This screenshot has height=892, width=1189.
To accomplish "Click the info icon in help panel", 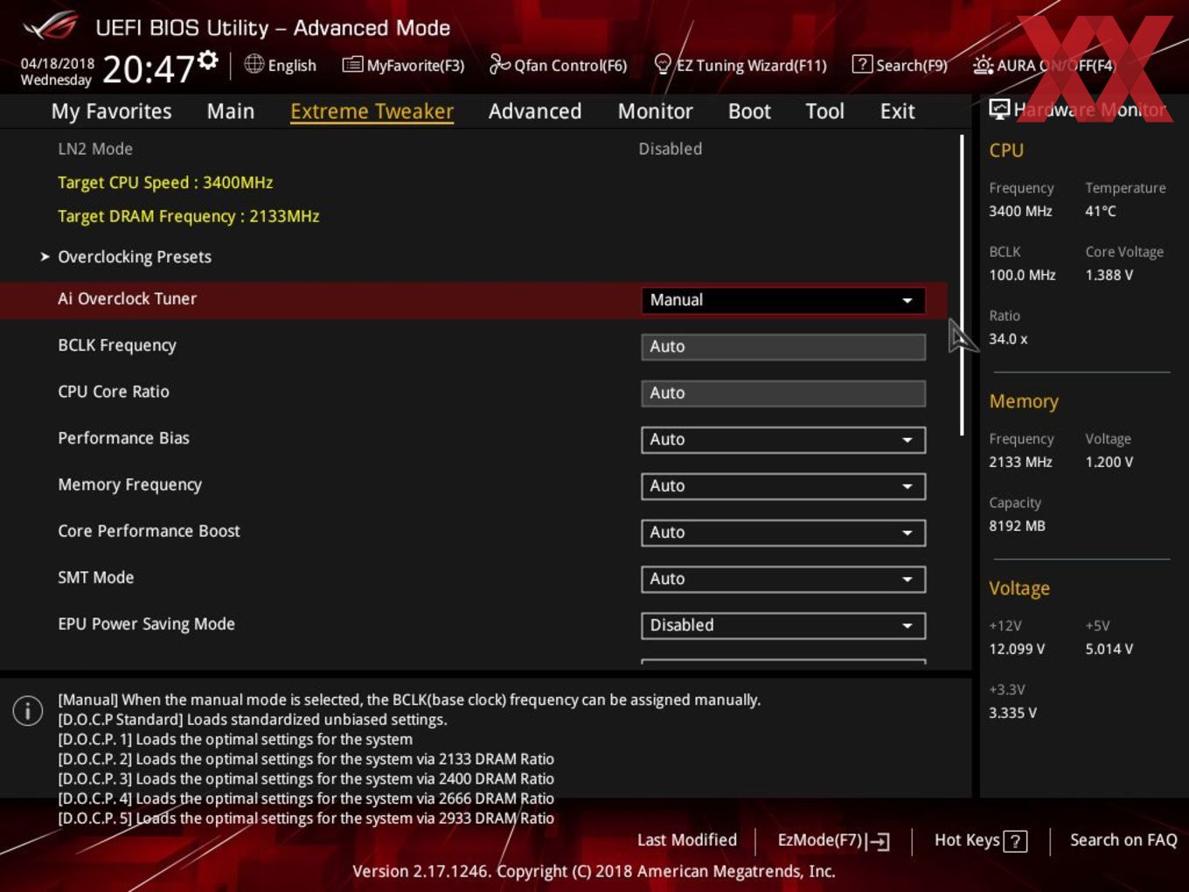I will coord(28,710).
